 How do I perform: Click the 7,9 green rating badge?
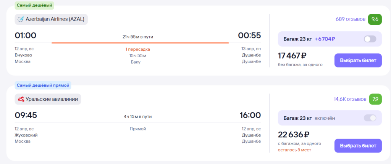click(x=375, y=99)
